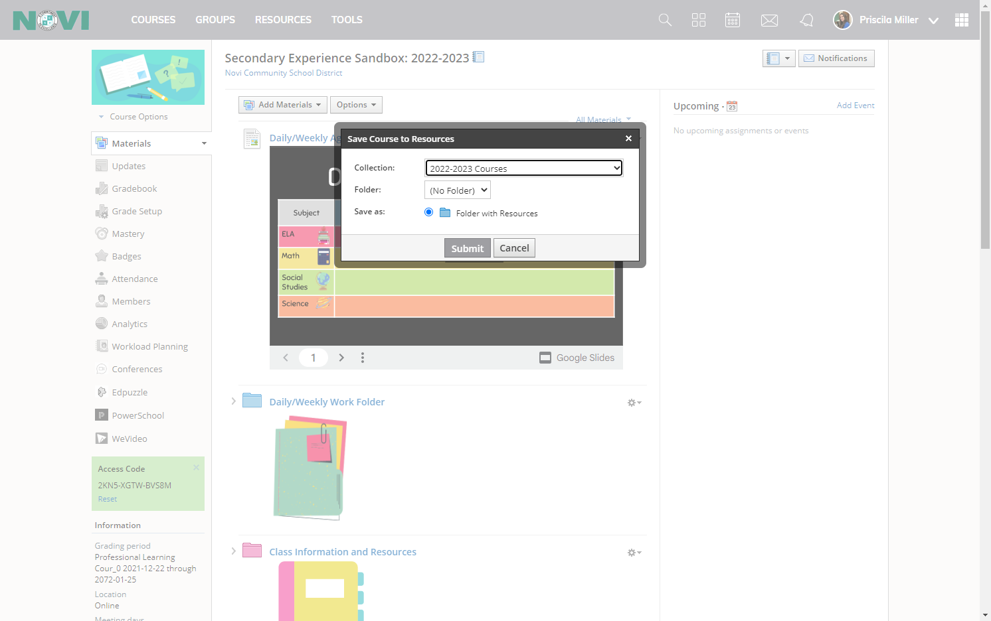Screen dimensions: 991x621
Task: Click the Add Event link
Action: pyautogui.click(x=856, y=105)
